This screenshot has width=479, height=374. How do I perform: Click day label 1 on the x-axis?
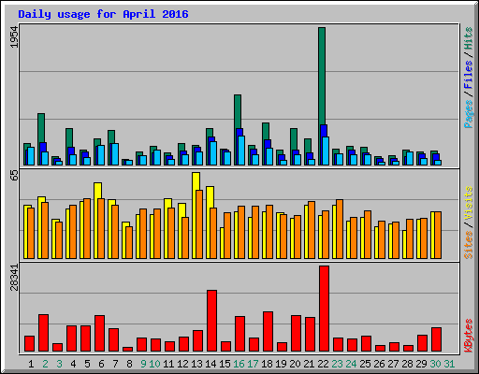pyautogui.click(x=31, y=364)
